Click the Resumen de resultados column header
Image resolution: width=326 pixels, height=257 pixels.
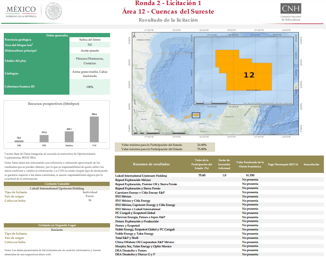coord(152,164)
